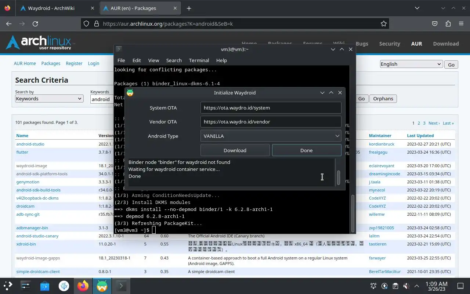Screen dimensions: 470x294
Task: Open the updates indicator in the system tray
Action: click(384, 286)
